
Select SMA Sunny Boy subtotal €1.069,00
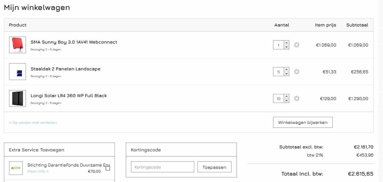358,45
